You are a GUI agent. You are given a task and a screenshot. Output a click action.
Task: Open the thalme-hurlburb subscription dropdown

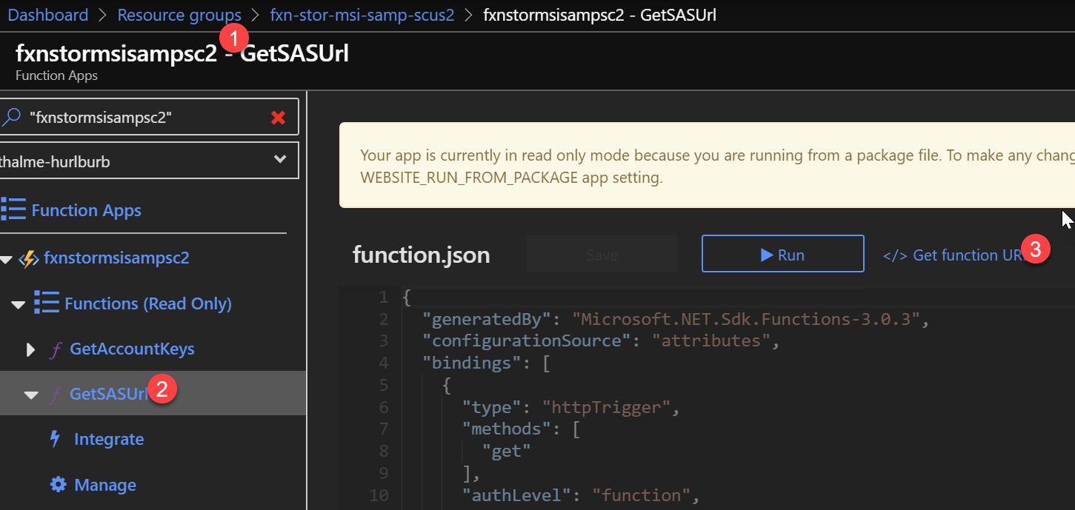pyautogui.click(x=148, y=161)
